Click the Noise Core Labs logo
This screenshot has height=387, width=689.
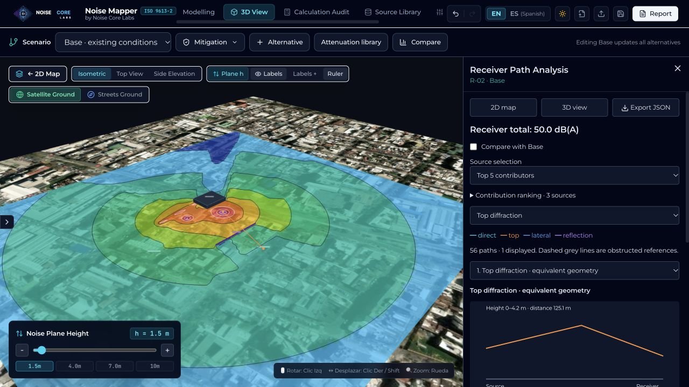(43, 13)
